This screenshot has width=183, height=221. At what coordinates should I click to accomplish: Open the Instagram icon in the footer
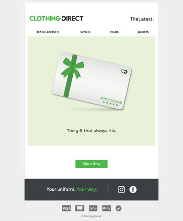click(121, 189)
